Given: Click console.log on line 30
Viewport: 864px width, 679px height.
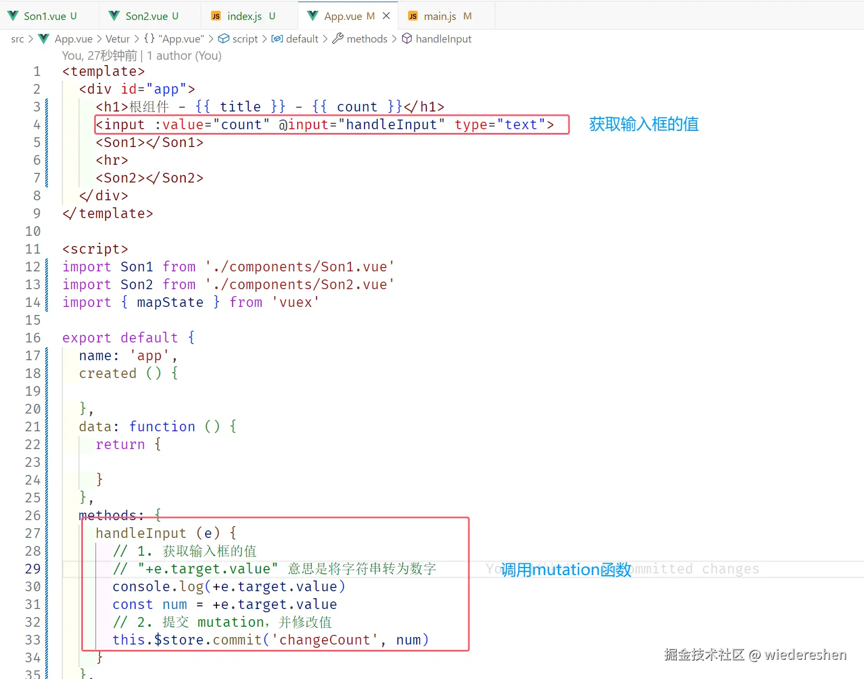Looking at the screenshot, I should pos(158,587).
